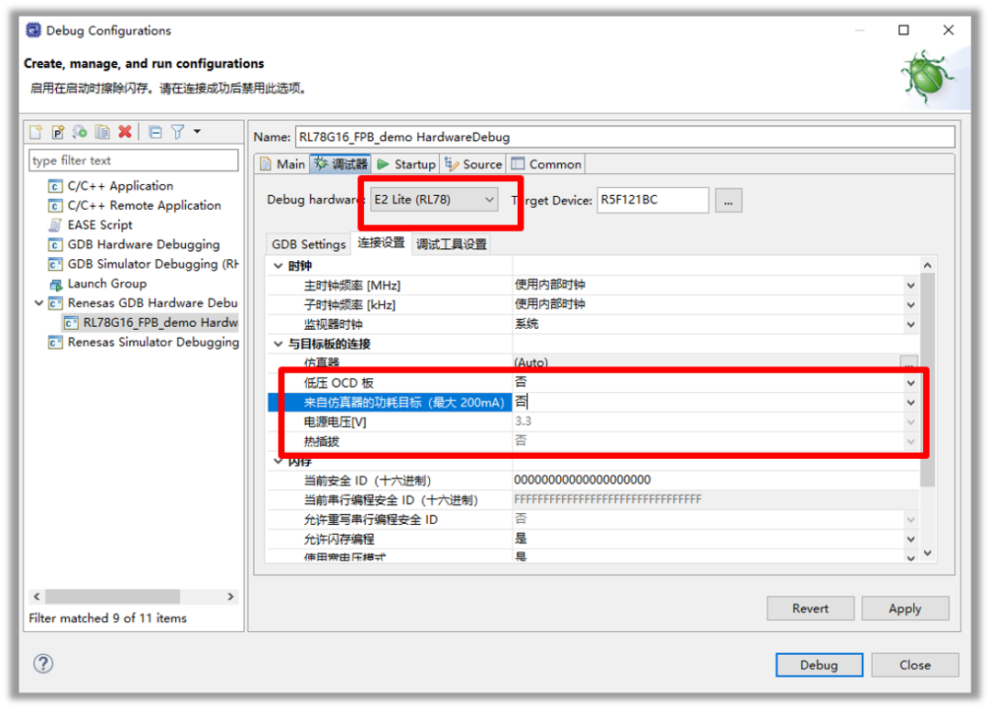This screenshot has height=709, width=990.
Task: Switch to the Main tab
Action: click(x=282, y=165)
